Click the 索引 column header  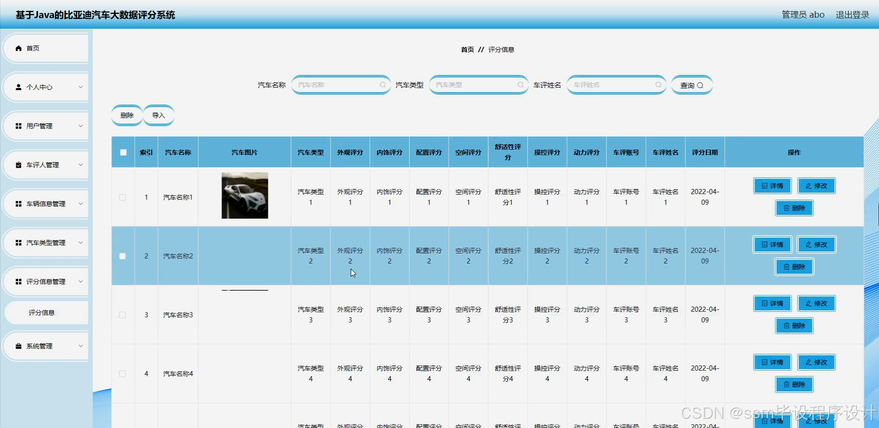click(x=146, y=152)
